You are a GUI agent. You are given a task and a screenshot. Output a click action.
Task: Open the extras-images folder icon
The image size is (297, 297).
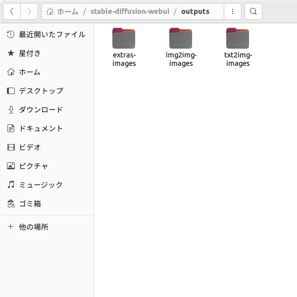124,38
